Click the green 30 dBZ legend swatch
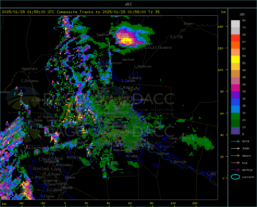 tap(235, 116)
